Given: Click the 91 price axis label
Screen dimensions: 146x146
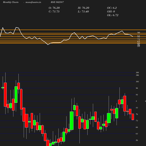Looking at the screenshot, I should [x=137, y=95].
